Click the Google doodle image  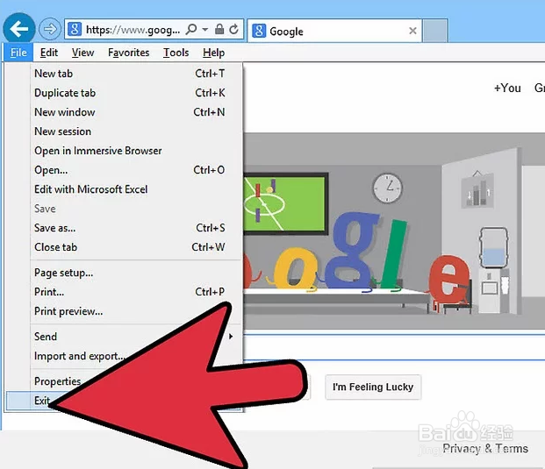pyautogui.click(x=394, y=231)
